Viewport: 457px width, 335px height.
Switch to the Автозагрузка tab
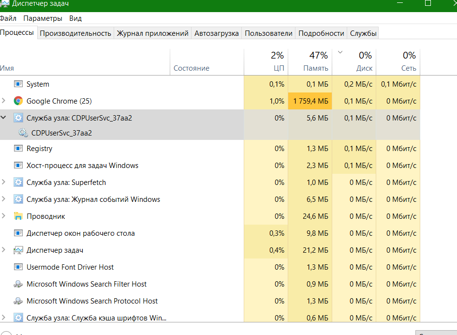tap(216, 33)
